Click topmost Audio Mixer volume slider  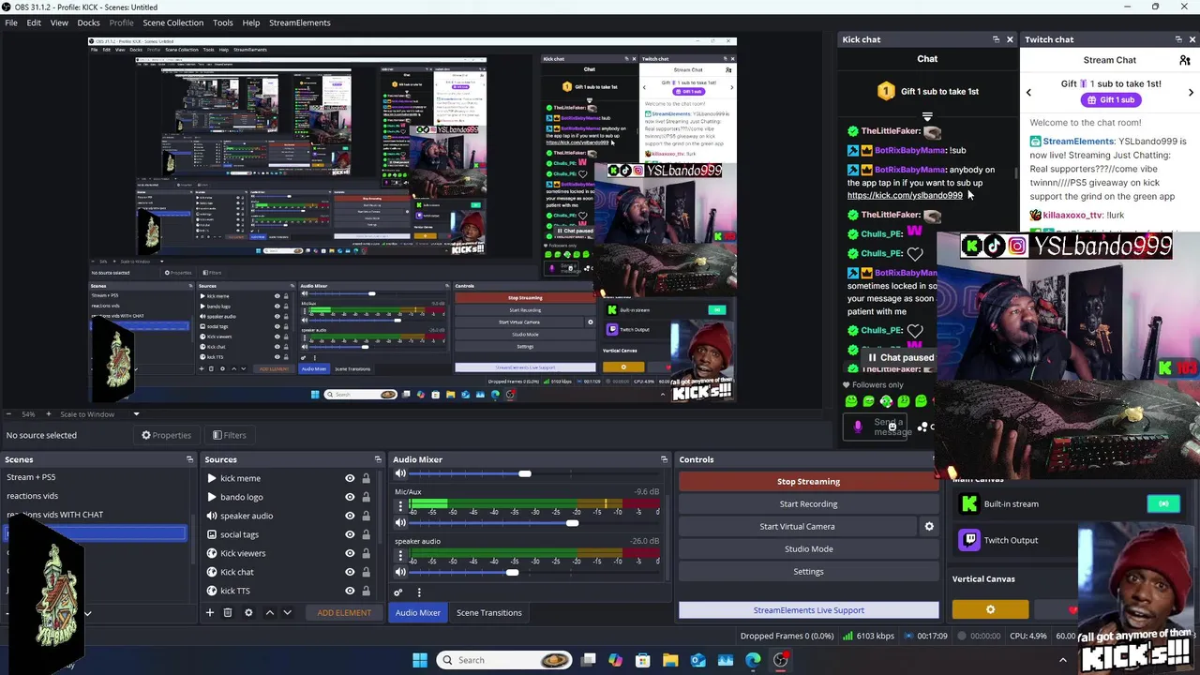(x=525, y=473)
